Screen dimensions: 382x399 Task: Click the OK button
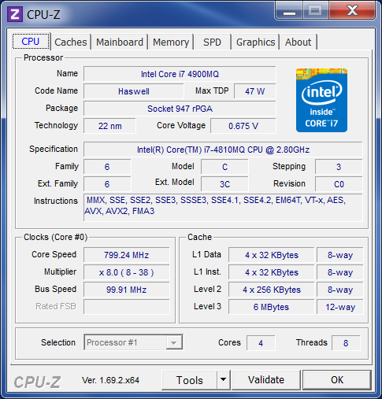[x=337, y=379]
